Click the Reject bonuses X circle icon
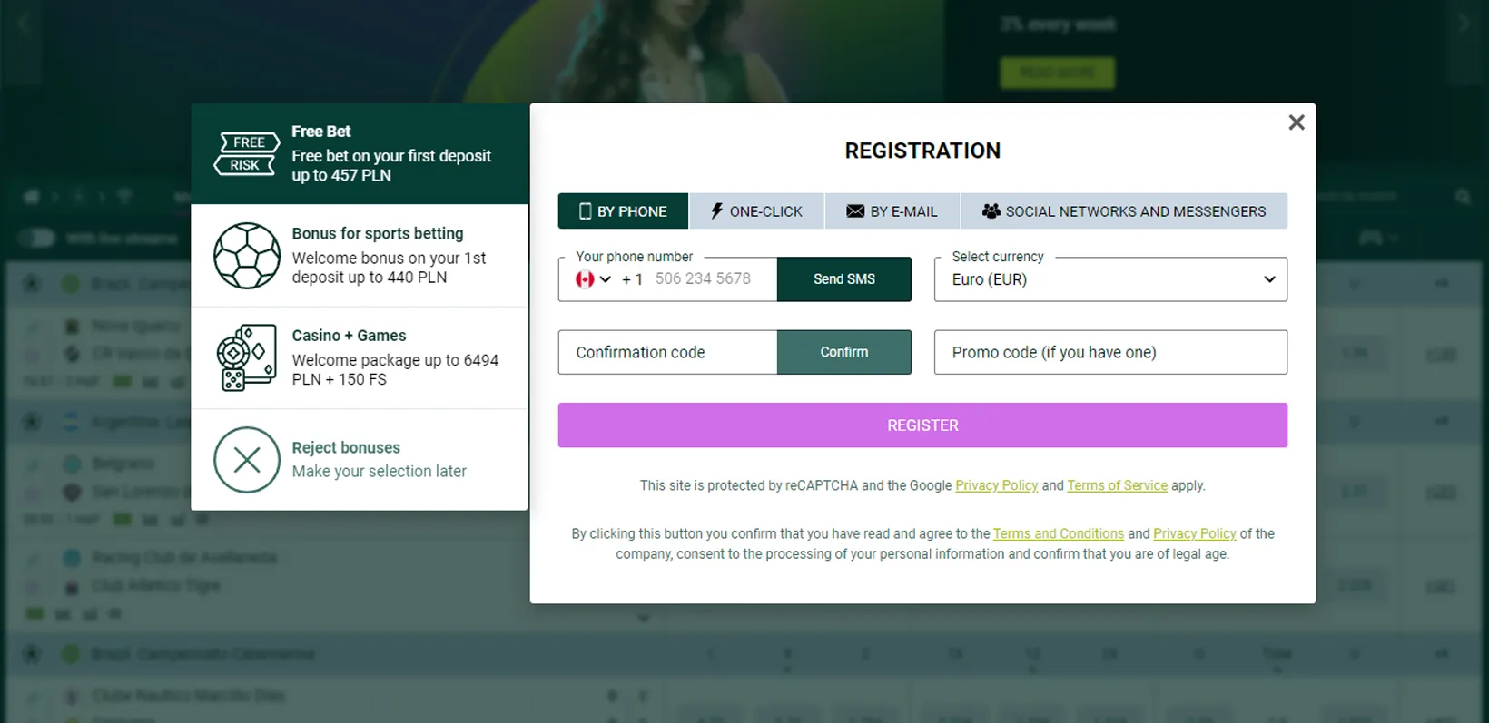The image size is (1489, 723). click(246, 460)
